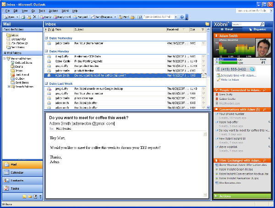Click the Flag Status column header
The width and height of the screenshot is (275, 208).
coord(203,30)
